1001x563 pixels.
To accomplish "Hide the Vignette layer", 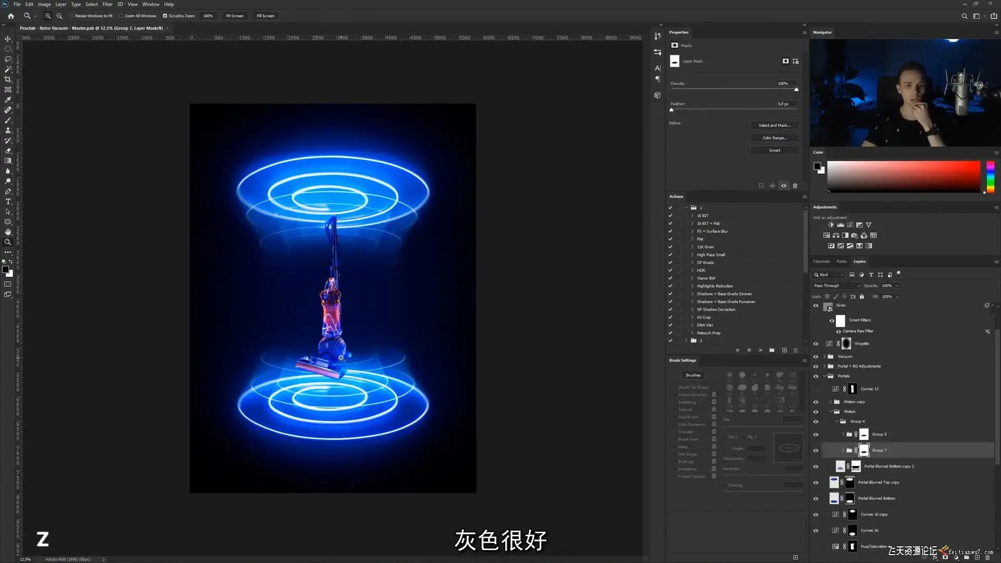I will tap(816, 344).
